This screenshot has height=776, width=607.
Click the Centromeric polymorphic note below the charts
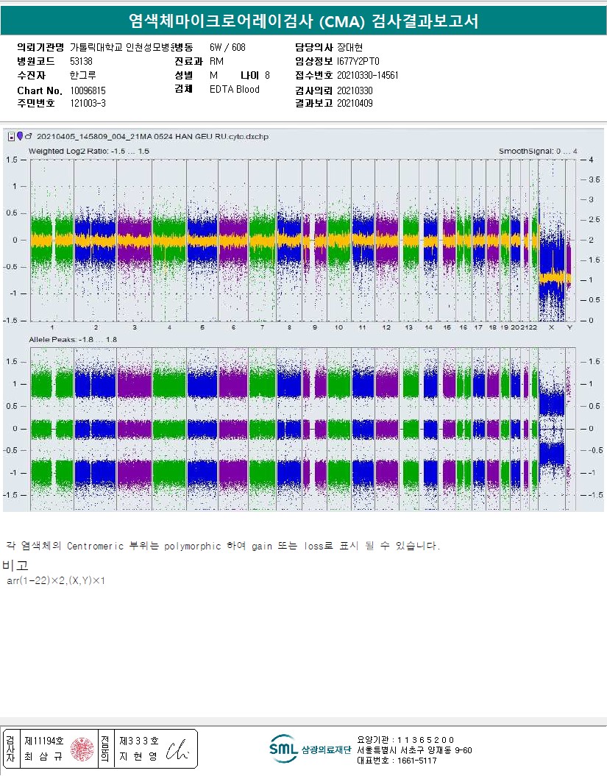pos(223,546)
